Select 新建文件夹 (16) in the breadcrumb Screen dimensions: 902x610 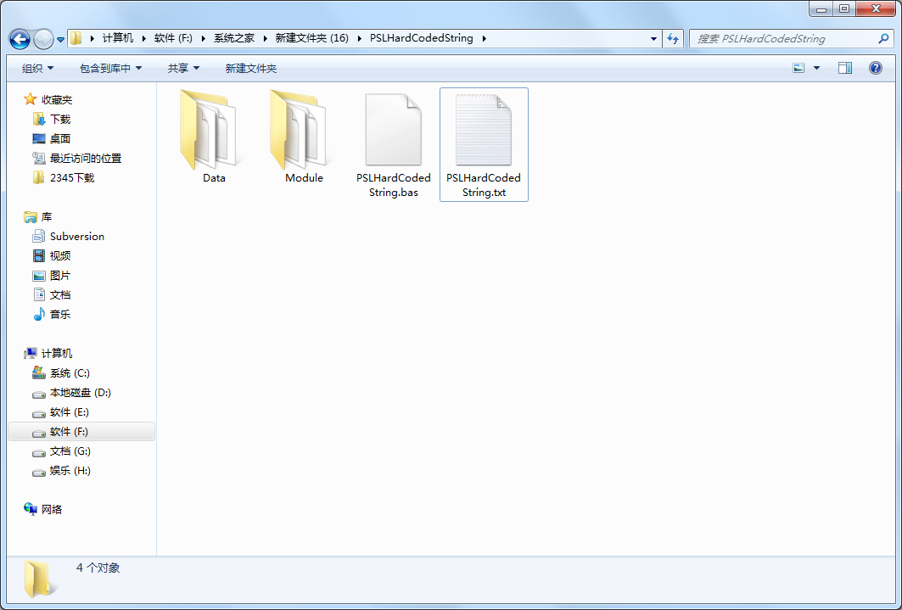tap(311, 38)
